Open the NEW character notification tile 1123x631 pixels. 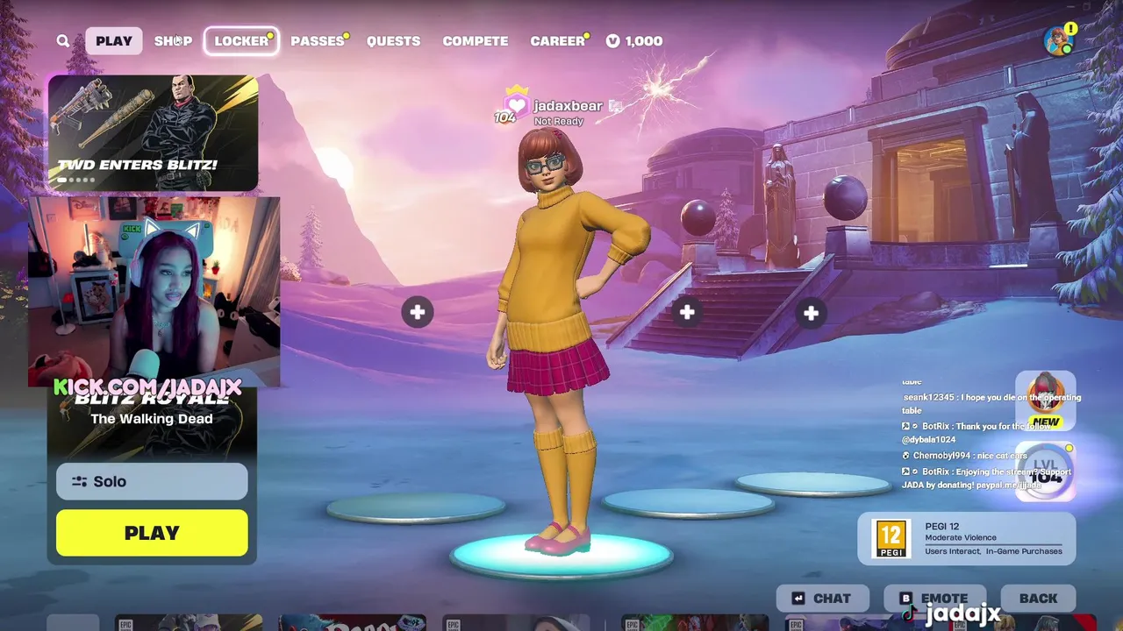click(1046, 401)
